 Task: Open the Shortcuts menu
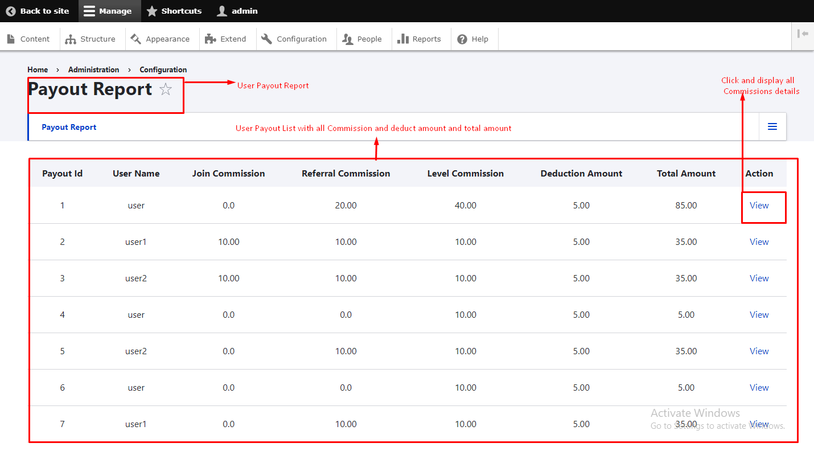[174, 11]
